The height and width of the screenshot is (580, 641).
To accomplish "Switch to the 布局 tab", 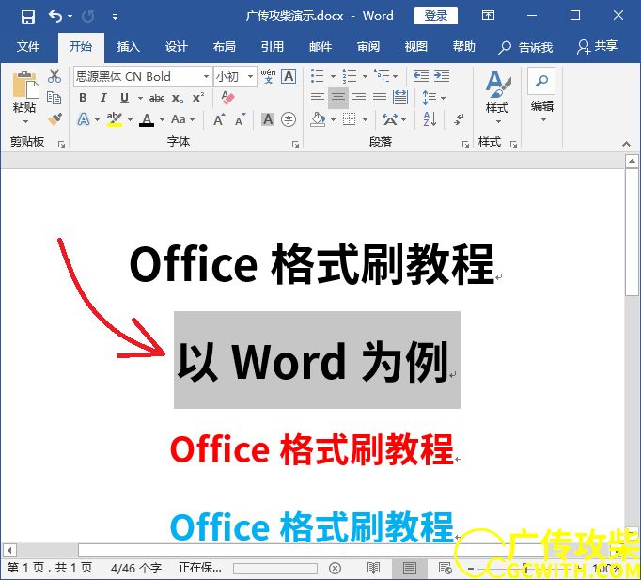I will point(224,47).
